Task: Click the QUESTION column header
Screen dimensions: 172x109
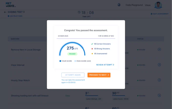Action: 15,39
